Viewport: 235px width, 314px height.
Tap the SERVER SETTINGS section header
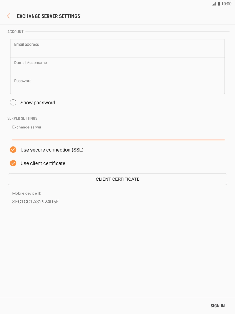coord(22,118)
